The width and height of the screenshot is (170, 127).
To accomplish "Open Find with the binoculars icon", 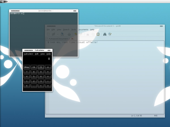I will [105, 34].
